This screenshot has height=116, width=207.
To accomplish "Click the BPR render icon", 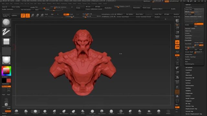I will tap(177, 21).
